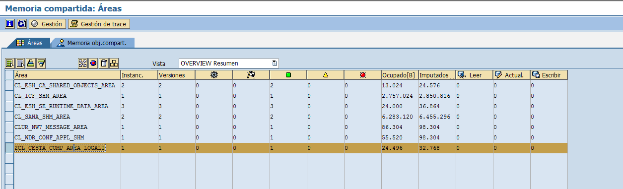Click 98.304 in the CL_WDR_CONF_APPL_SHM row
Image resolution: width=623 pixels, height=189 pixels.
point(437,137)
